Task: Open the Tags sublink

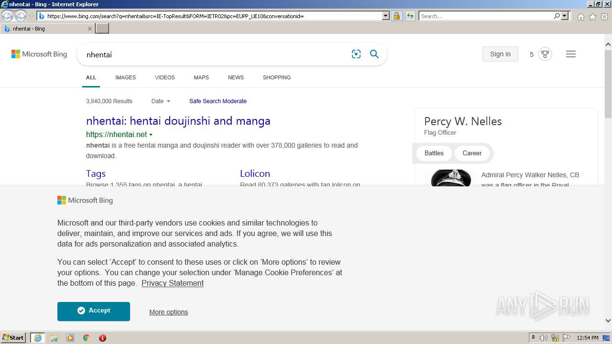Action: pos(96,173)
